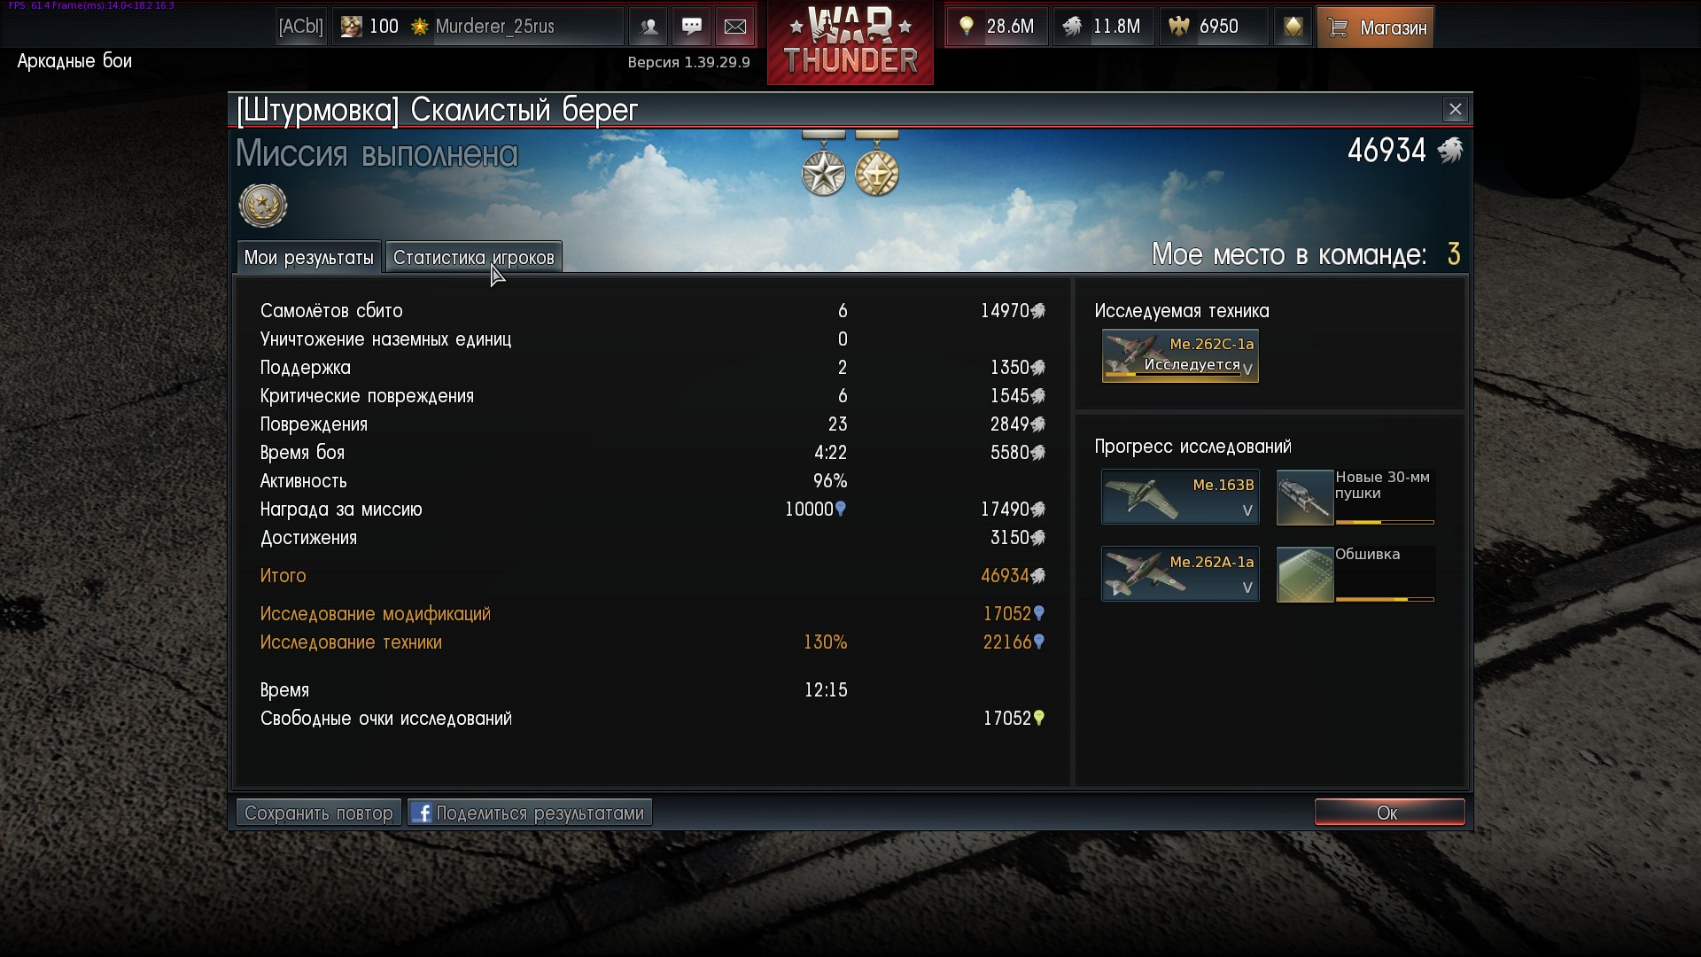Click the gold plane medal award
Screen dimensions: 1701x957
877,165
